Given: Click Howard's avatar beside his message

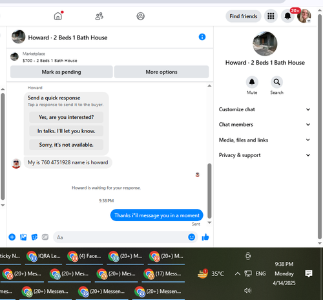Looking at the screenshot, I should coord(16,164).
